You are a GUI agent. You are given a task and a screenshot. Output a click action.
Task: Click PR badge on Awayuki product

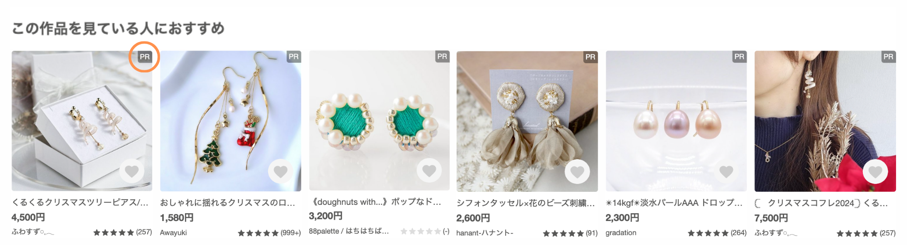coord(293,57)
